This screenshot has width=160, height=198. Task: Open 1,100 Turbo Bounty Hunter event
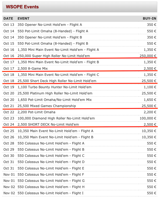54,87
